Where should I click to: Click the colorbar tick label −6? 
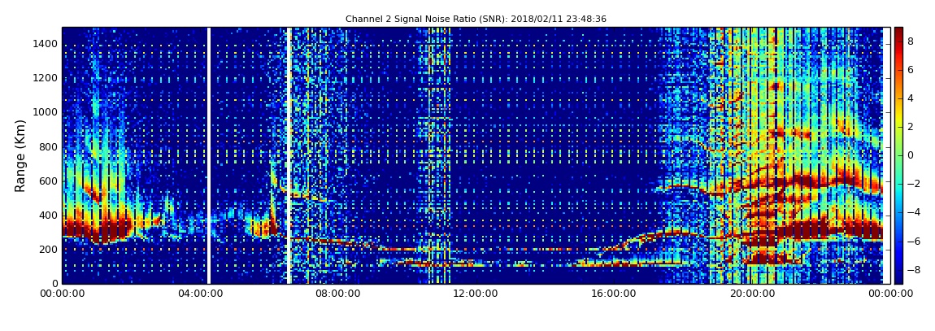pyautogui.click(x=914, y=241)
